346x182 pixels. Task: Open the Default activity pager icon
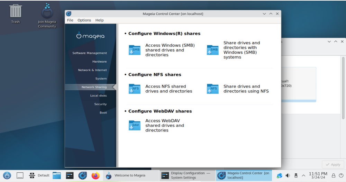point(32,176)
